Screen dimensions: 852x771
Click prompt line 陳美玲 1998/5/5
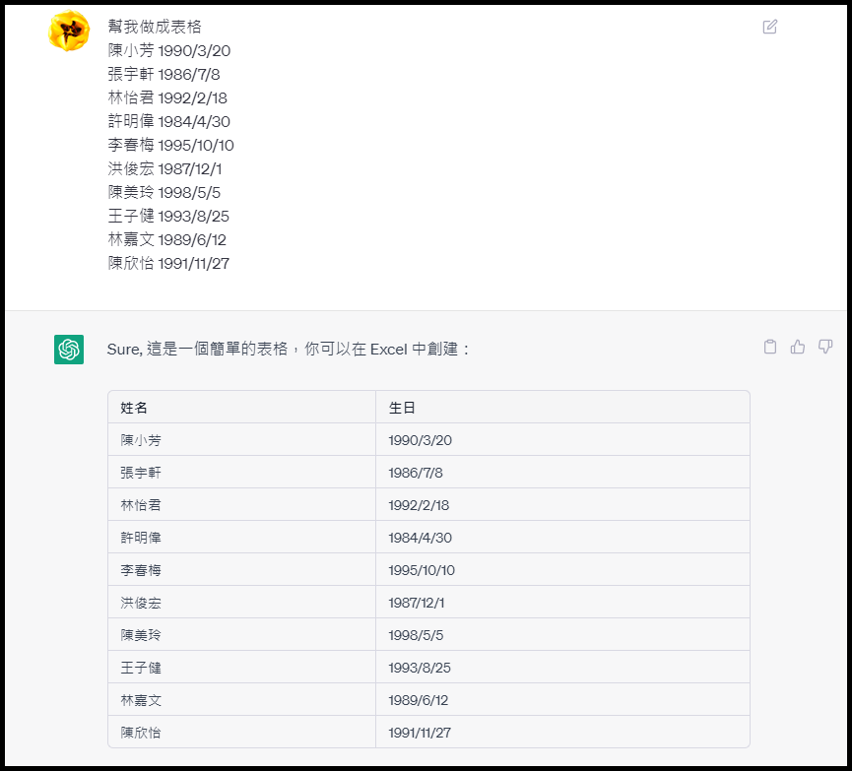(164, 192)
